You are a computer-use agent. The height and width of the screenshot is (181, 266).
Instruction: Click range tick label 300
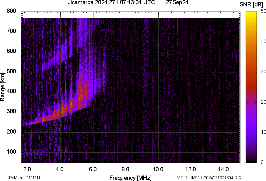point(11,111)
